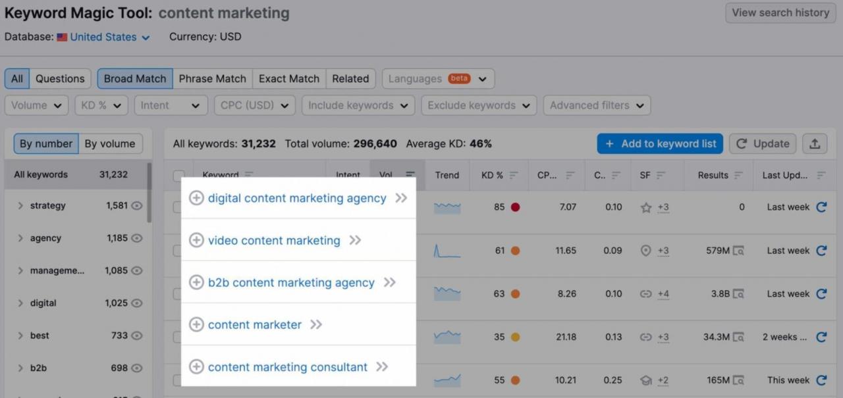Expand the digital keyword group
This screenshot has width=843, height=398.
tap(20, 303)
